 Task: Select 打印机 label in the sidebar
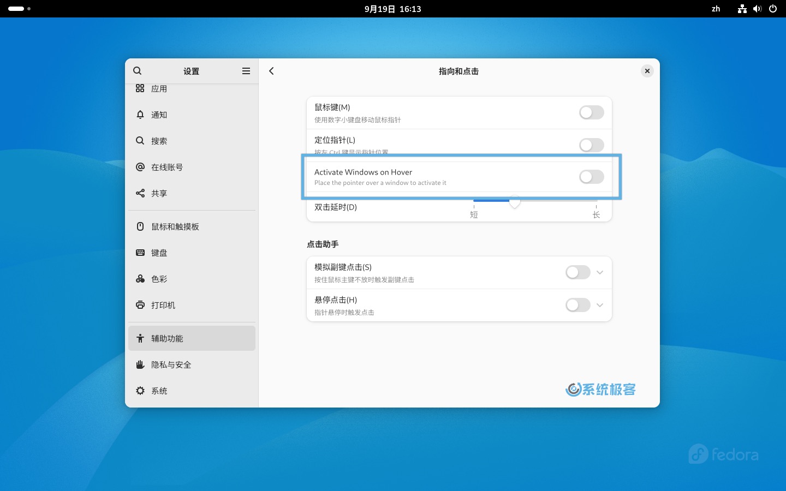tap(163, 305)
